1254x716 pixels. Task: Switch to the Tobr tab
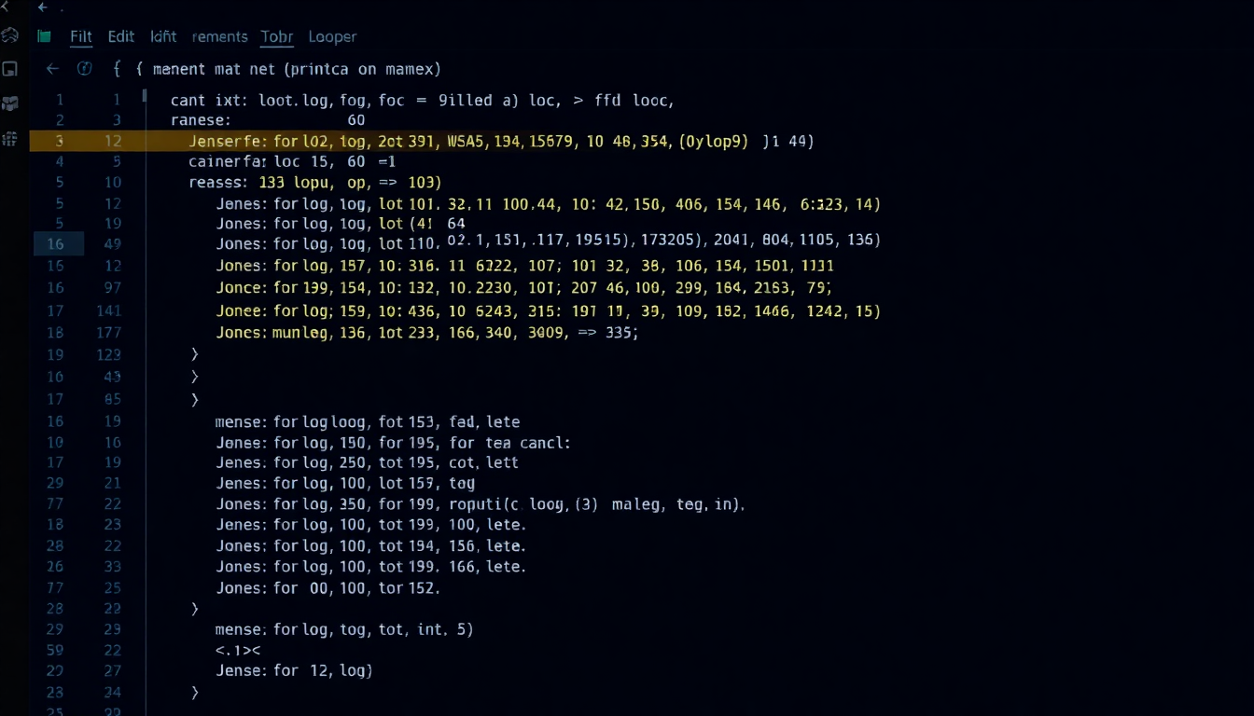point(276,36)
